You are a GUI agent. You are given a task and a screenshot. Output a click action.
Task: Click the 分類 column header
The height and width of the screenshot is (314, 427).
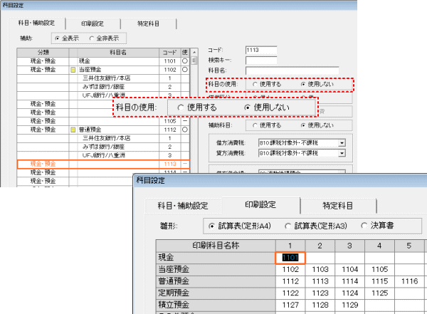(43, 53)
